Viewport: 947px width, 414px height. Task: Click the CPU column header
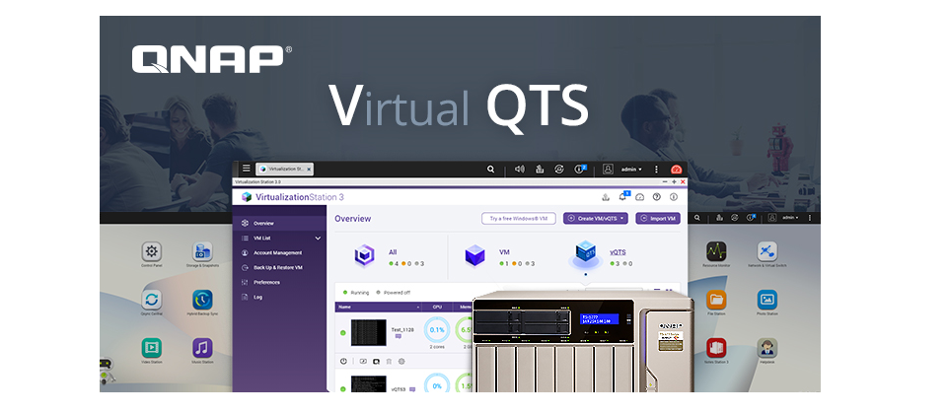click(x=437, y=307)
